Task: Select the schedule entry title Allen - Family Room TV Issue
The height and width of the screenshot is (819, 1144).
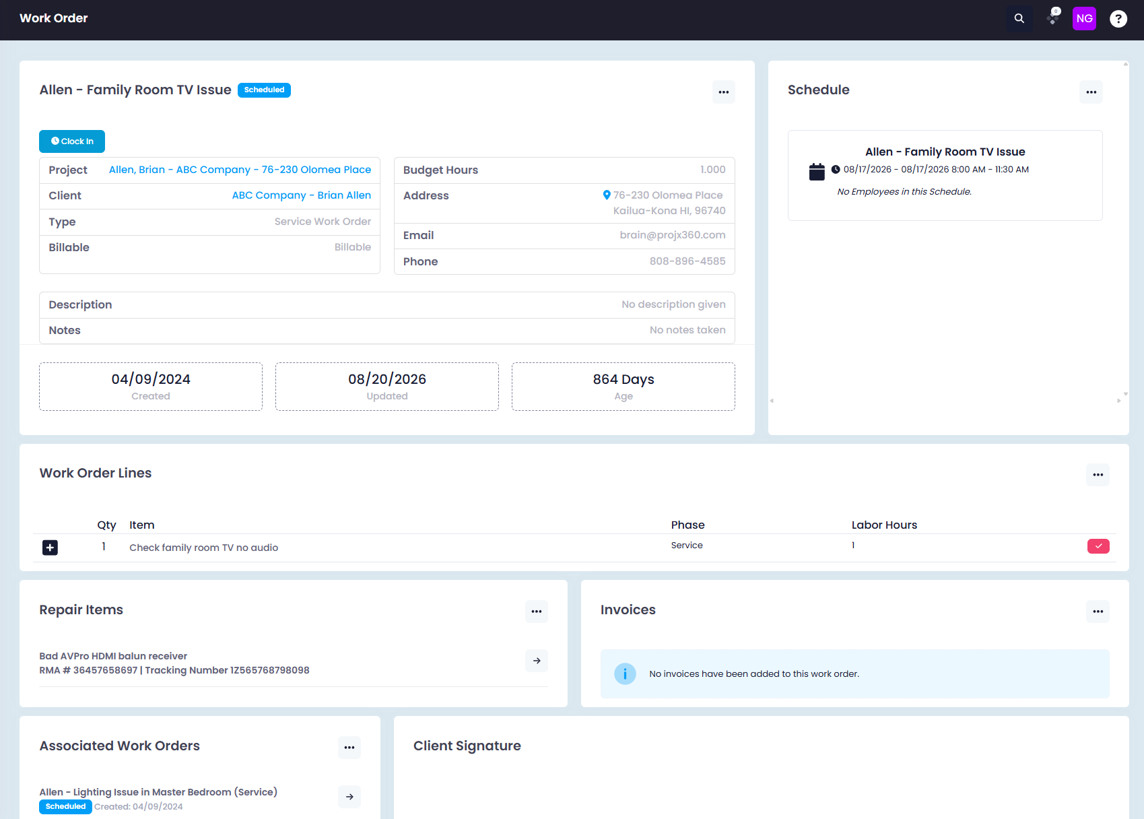Action: [x=945, y=152]
